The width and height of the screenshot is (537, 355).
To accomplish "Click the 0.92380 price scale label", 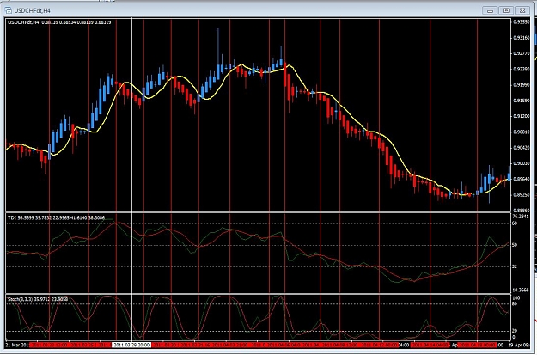I will pos(522,69).
